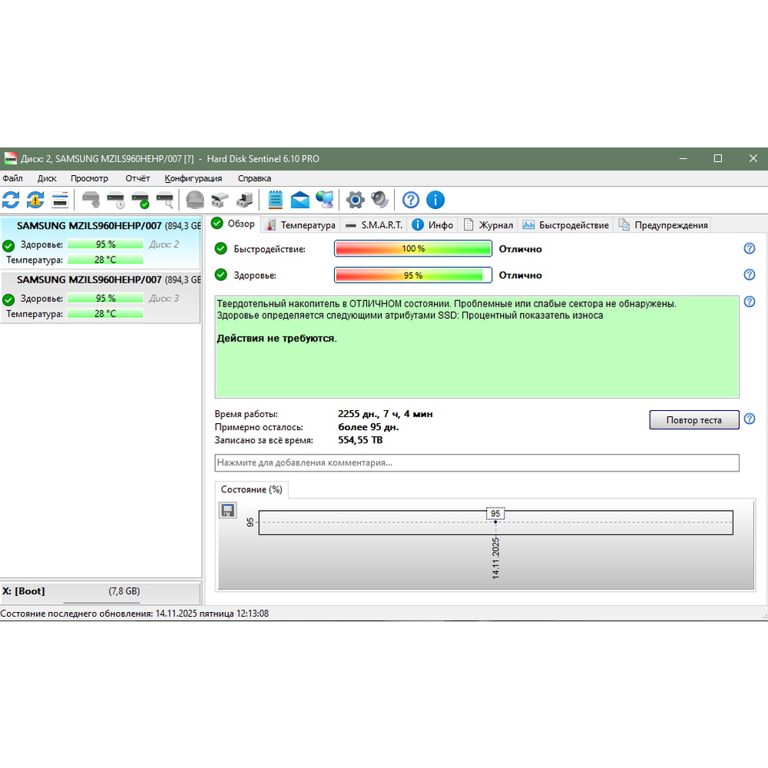The image size is (768, 768).
Task: Open configuration gear icon in toolbar
Action: pyautogui.click(x=355, y=200)
